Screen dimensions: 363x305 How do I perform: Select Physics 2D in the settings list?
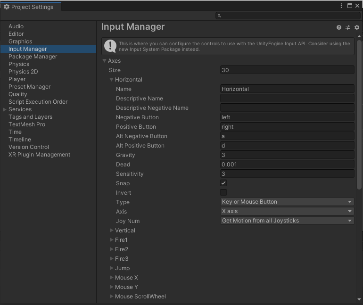point(23,72)
